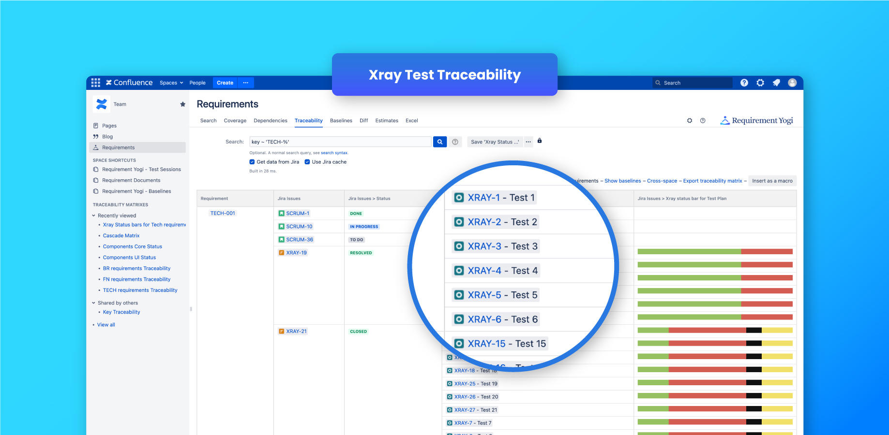889x435 pixels.
Task: Click the Team space logo
Action: coord(101,104)
